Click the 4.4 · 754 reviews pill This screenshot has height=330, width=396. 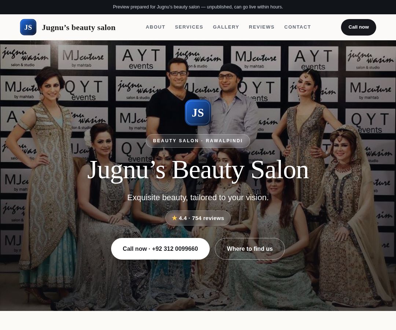point(198,218)
